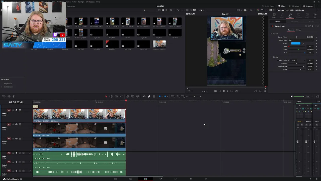321x181 pixels.
Task: Click the Overwrite Clip icon
Action: click(x=133, y=96)
